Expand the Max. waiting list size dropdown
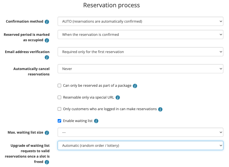 point(140,132)
